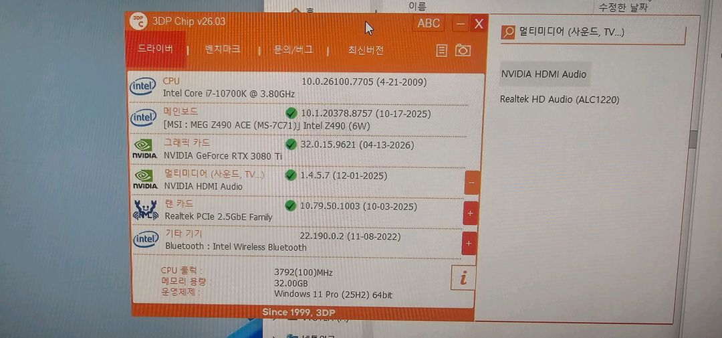
Task: Select Realtek HD Audio (ALC1220) in side panel
Action: [x=560, y=99]
